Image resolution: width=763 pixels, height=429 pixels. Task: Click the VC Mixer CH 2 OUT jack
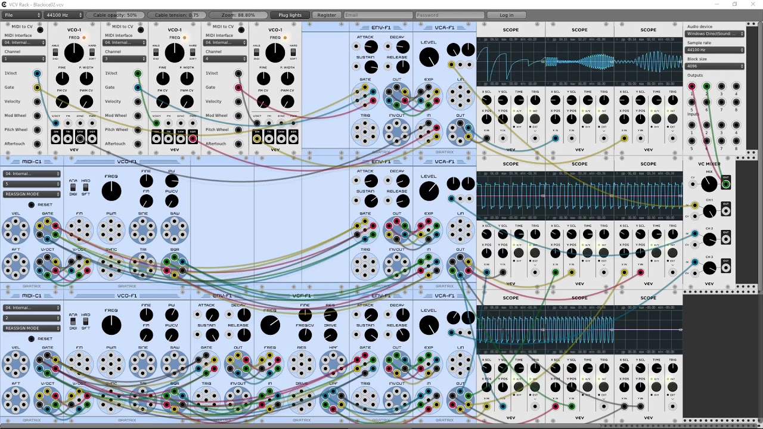725,240
